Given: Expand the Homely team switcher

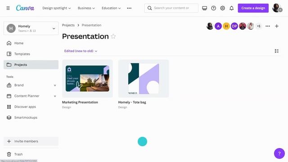Looking at the screenshot, I should coord(31,28).
